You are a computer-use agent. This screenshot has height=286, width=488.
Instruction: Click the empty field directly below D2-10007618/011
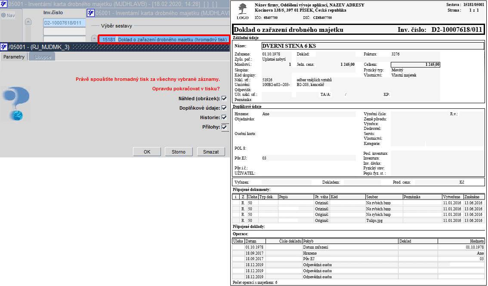pyautogui.click(x=65, y=32)
